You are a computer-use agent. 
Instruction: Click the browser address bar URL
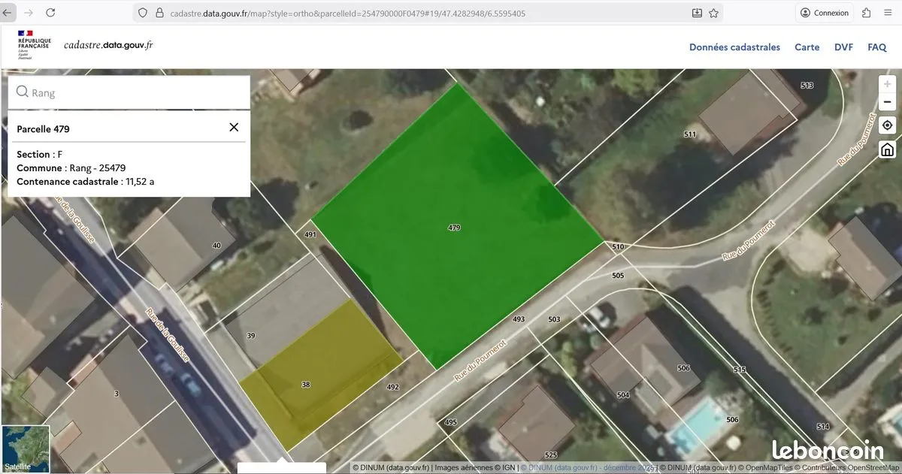pos(347,13)
